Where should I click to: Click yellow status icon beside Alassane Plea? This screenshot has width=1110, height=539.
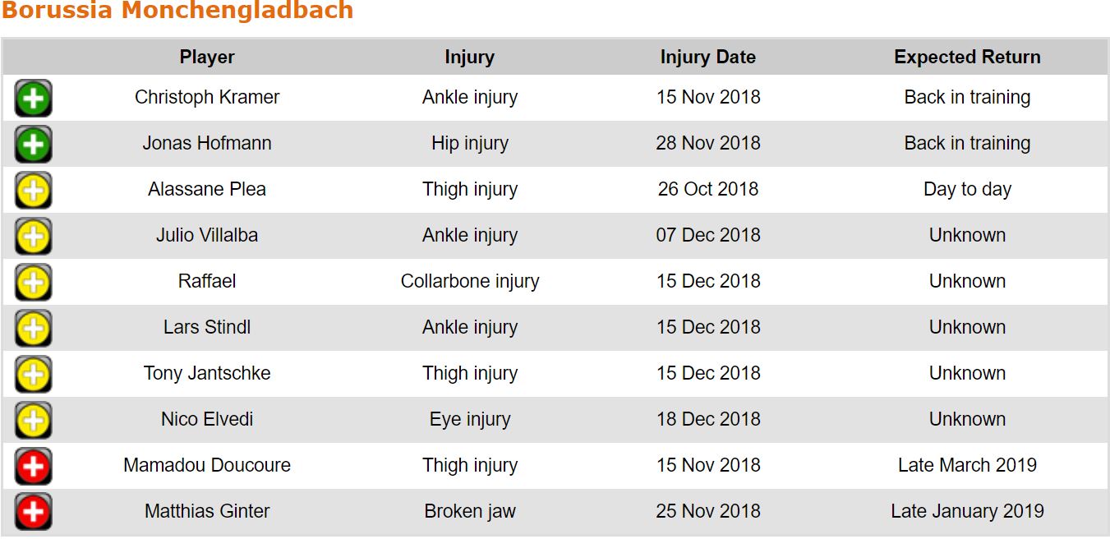coord(33,191)
